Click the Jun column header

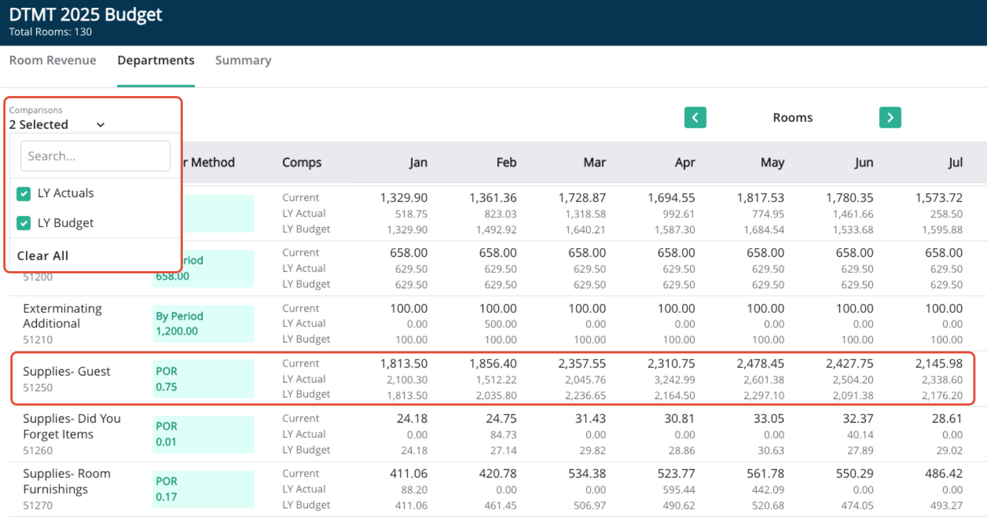[x=863, y=162]
